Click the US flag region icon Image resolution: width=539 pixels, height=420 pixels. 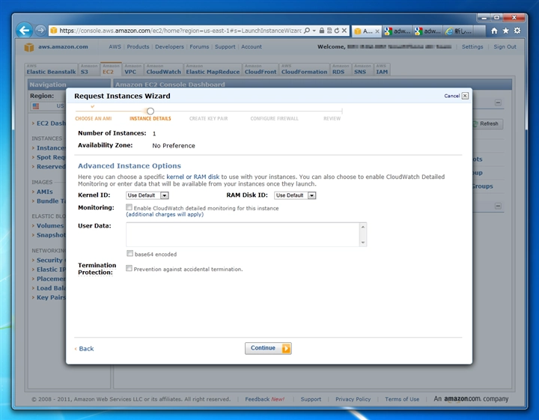click(x=36, y=106)
